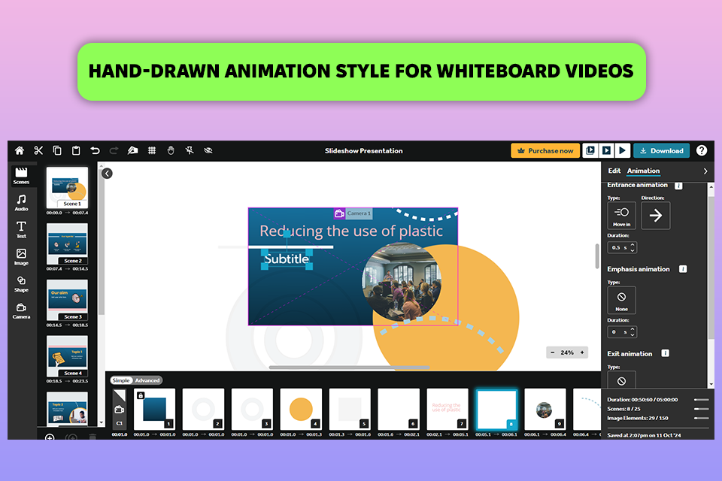Increase entrance duration with the up stepper
Screen dimensions: 722x481
[633, 245]
